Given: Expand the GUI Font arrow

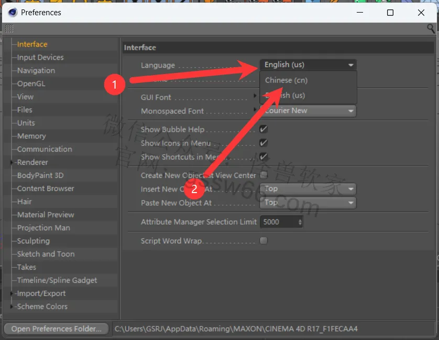Looking at the screenshot, I should tap(255, 95).
